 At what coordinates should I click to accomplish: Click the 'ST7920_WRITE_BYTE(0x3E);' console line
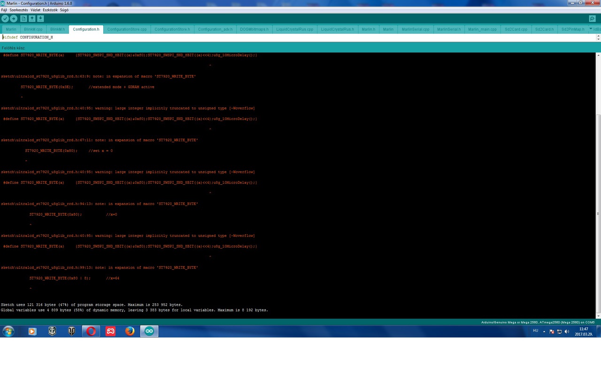point(87,87)
